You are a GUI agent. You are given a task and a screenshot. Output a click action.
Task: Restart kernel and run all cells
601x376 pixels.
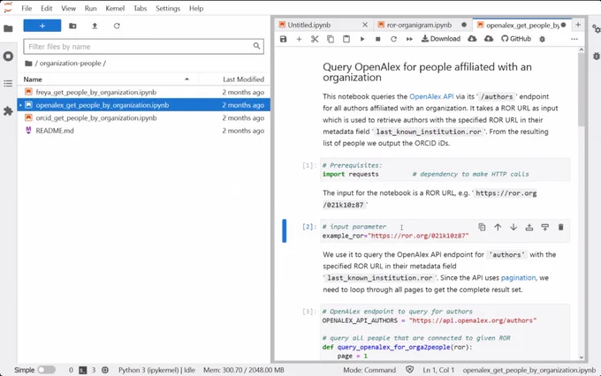tap(409, 39)
